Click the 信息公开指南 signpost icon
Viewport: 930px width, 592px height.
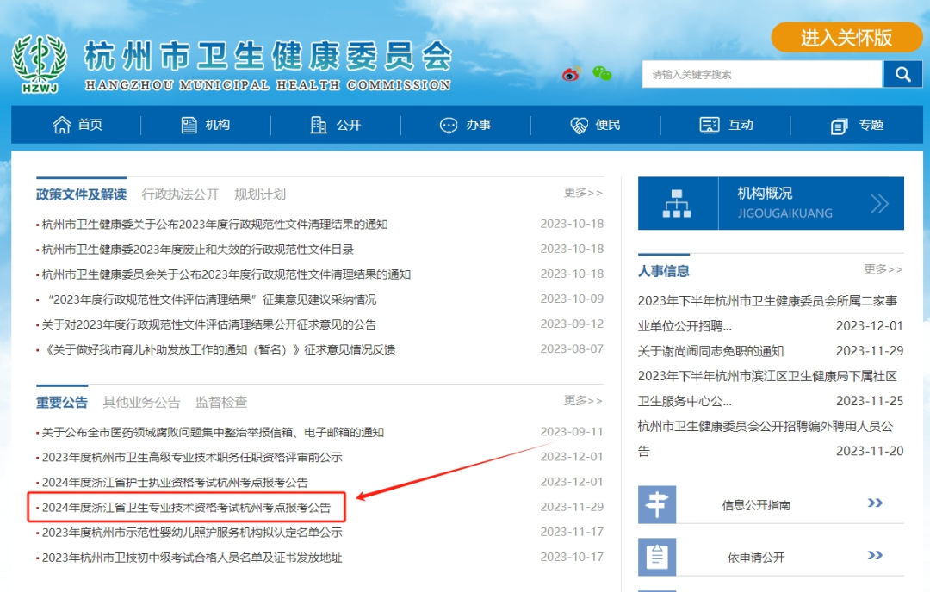point(656,504)
